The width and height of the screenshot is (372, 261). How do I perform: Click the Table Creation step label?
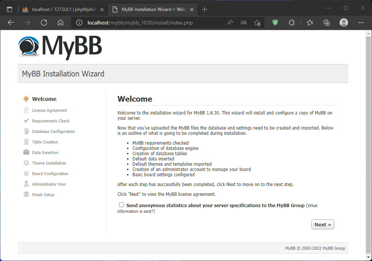click(45, 142)
